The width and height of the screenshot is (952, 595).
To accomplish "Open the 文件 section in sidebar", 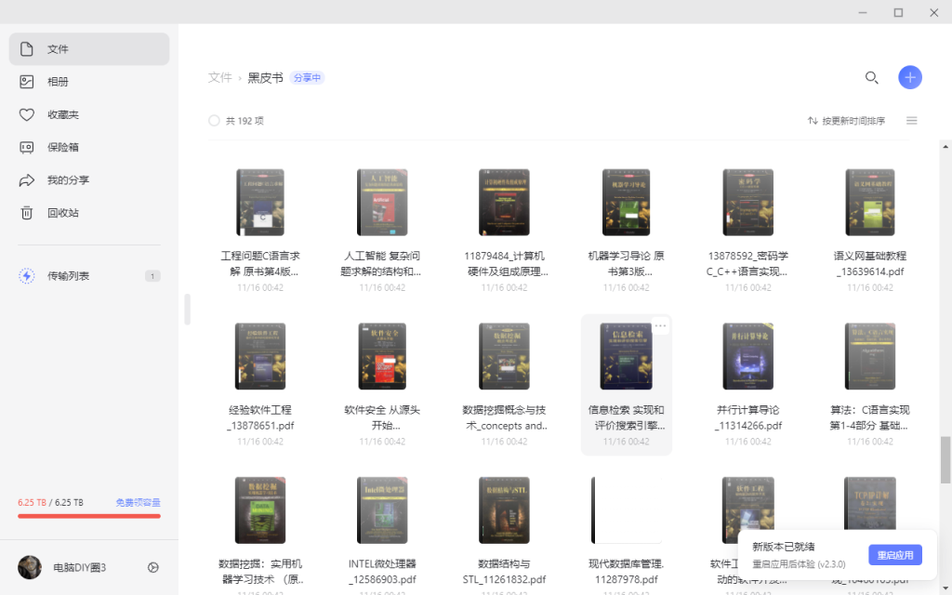I will click(x=88, y=48).
